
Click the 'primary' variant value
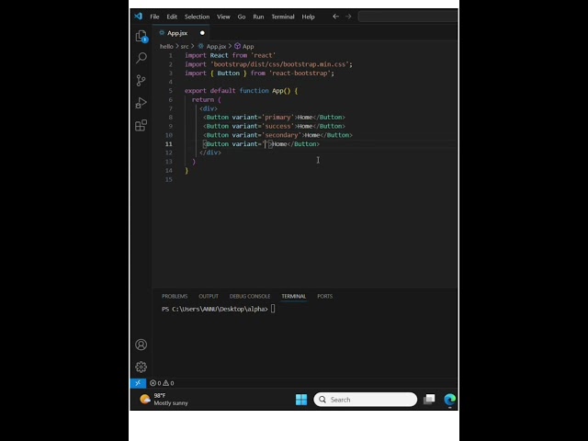(277, 118)
